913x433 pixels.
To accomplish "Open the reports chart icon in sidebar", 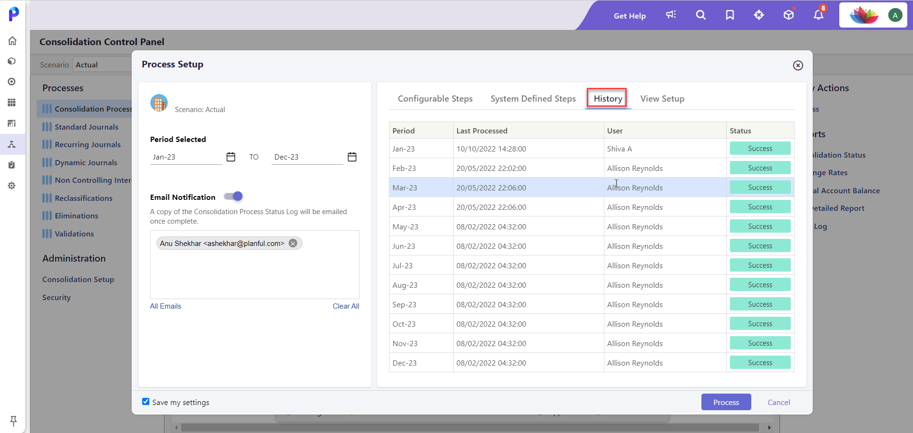I will [x=12, y=123].
